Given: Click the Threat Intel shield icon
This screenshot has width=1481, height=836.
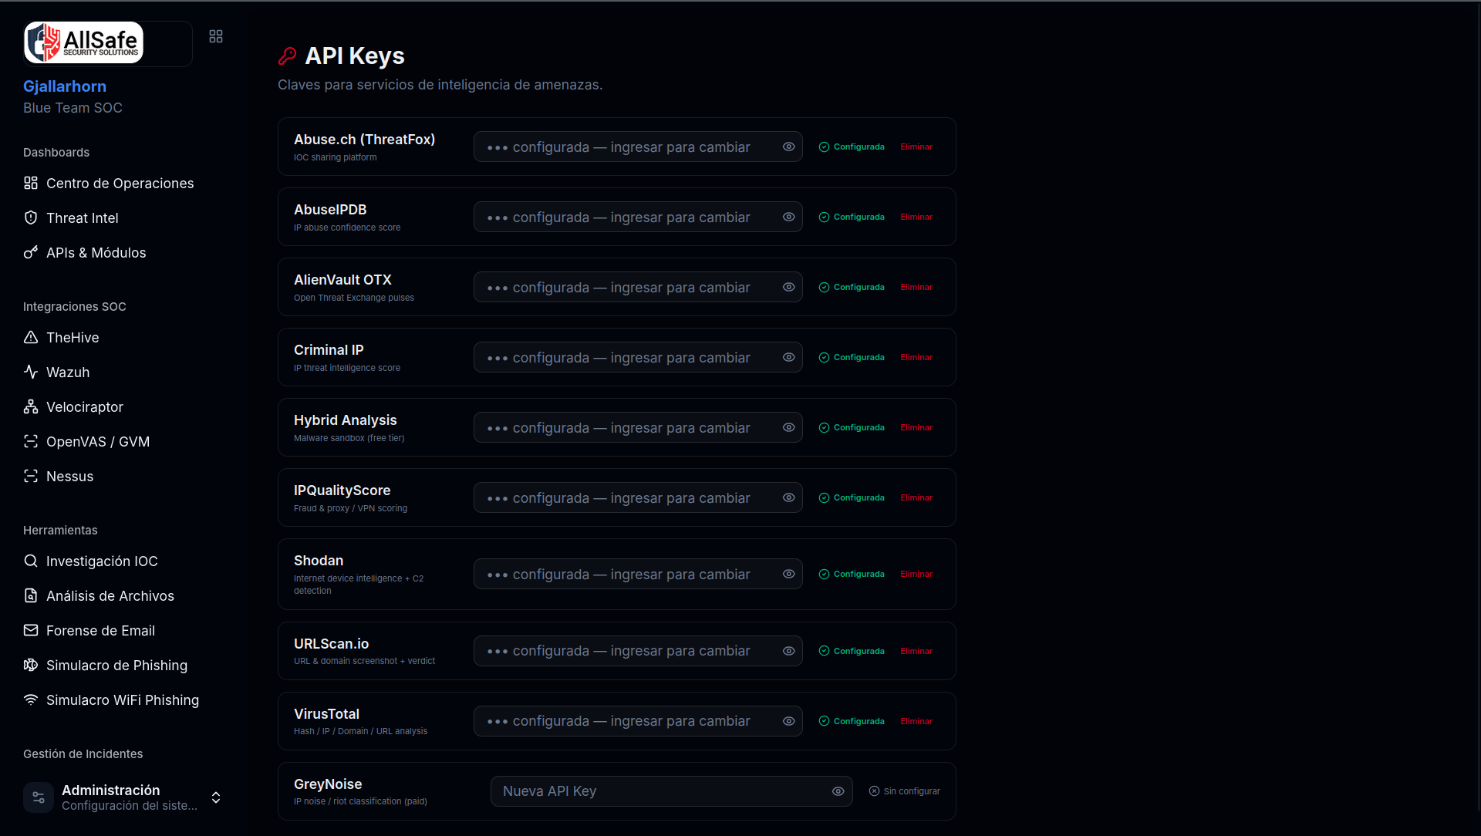Looking at the screenshot, I should [x=31, y=217].
